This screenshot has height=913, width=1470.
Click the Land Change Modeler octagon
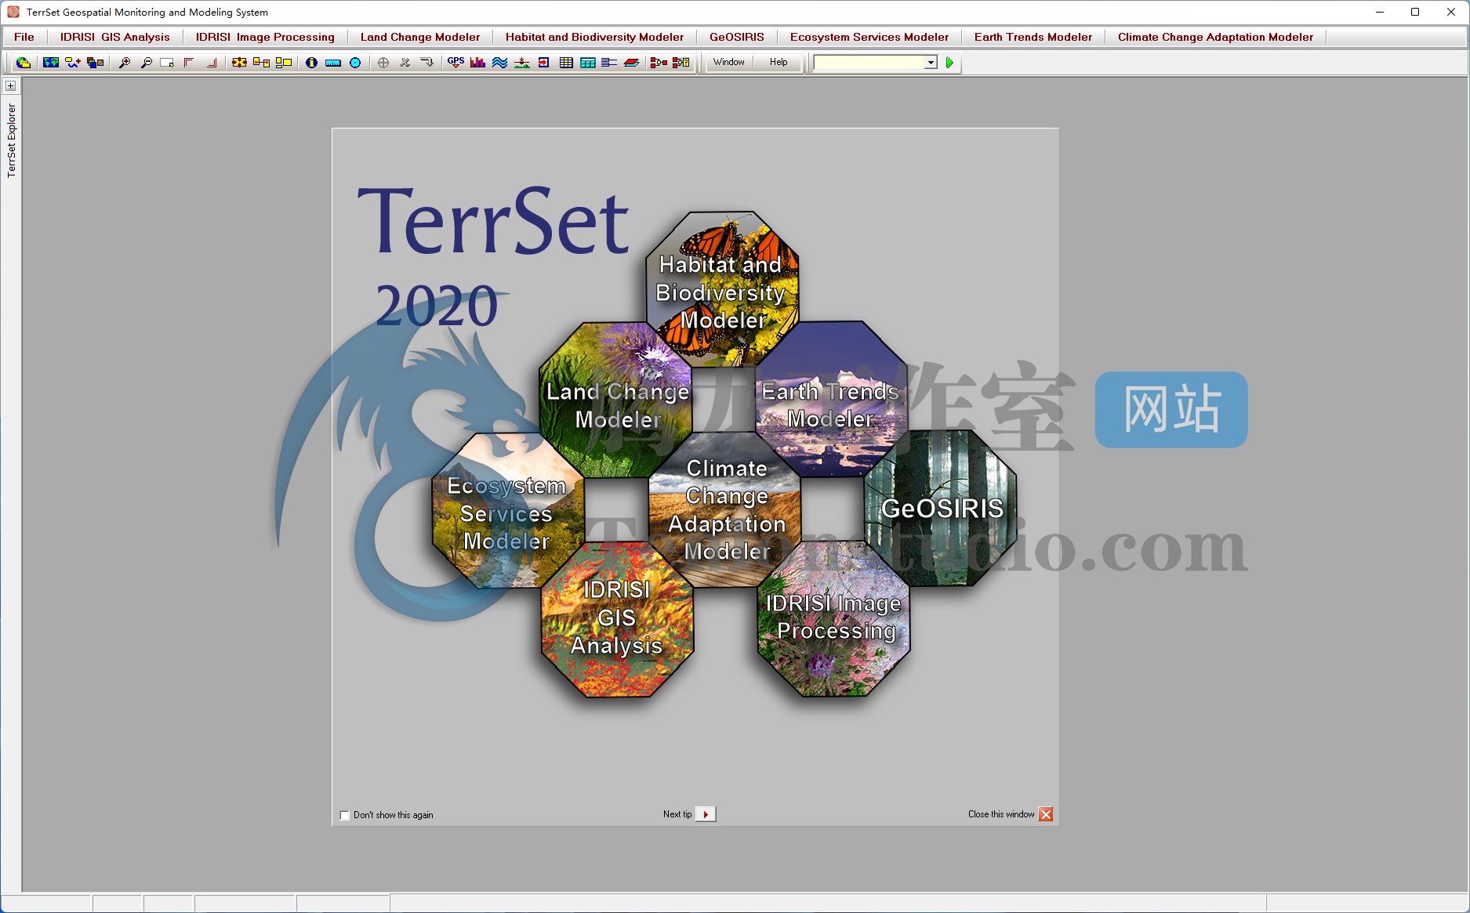click(616, 400)
